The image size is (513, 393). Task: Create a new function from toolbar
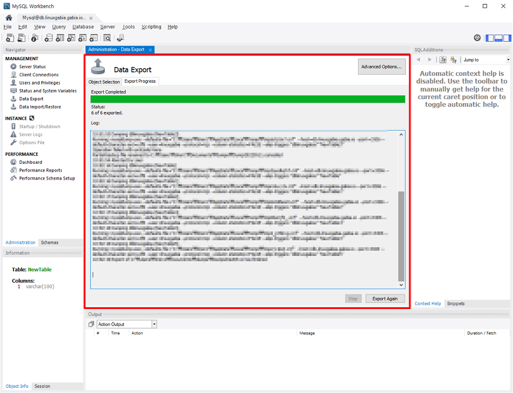[94, 38]
